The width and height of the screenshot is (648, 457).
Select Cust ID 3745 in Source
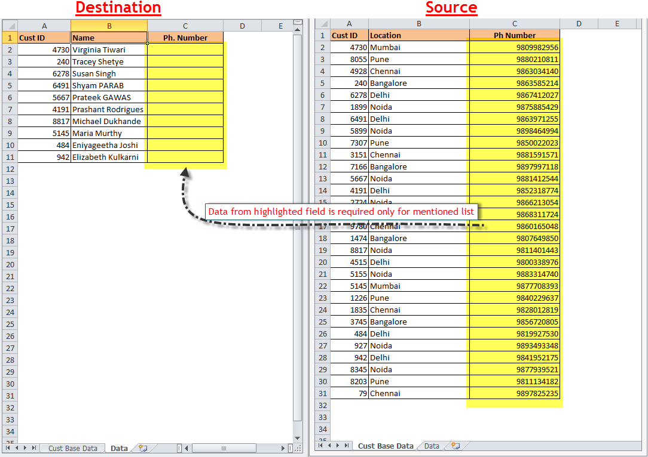click(x=349, y=322)
